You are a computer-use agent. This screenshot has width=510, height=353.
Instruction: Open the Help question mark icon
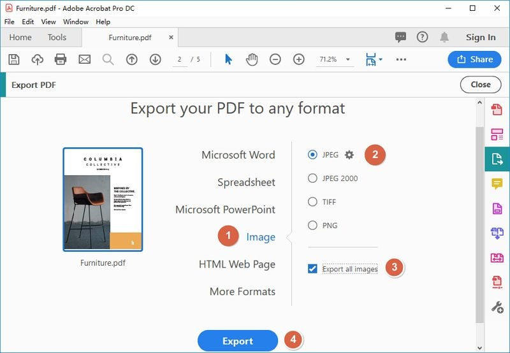pyautogui.click(x=422, y=37)
